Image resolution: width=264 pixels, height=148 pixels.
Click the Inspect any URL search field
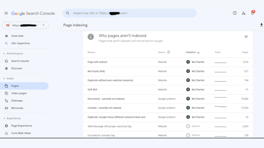point(129,13)
